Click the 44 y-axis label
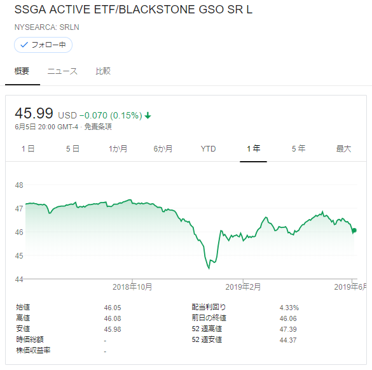The image size is (372, 370). point(19,279)
